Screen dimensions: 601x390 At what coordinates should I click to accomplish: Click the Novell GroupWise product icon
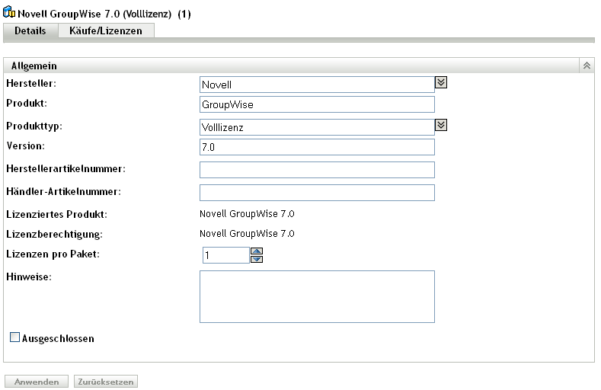[10, 14]
